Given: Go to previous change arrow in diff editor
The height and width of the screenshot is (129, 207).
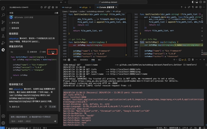Looking at the screenshot, I should tap(181, 7).
